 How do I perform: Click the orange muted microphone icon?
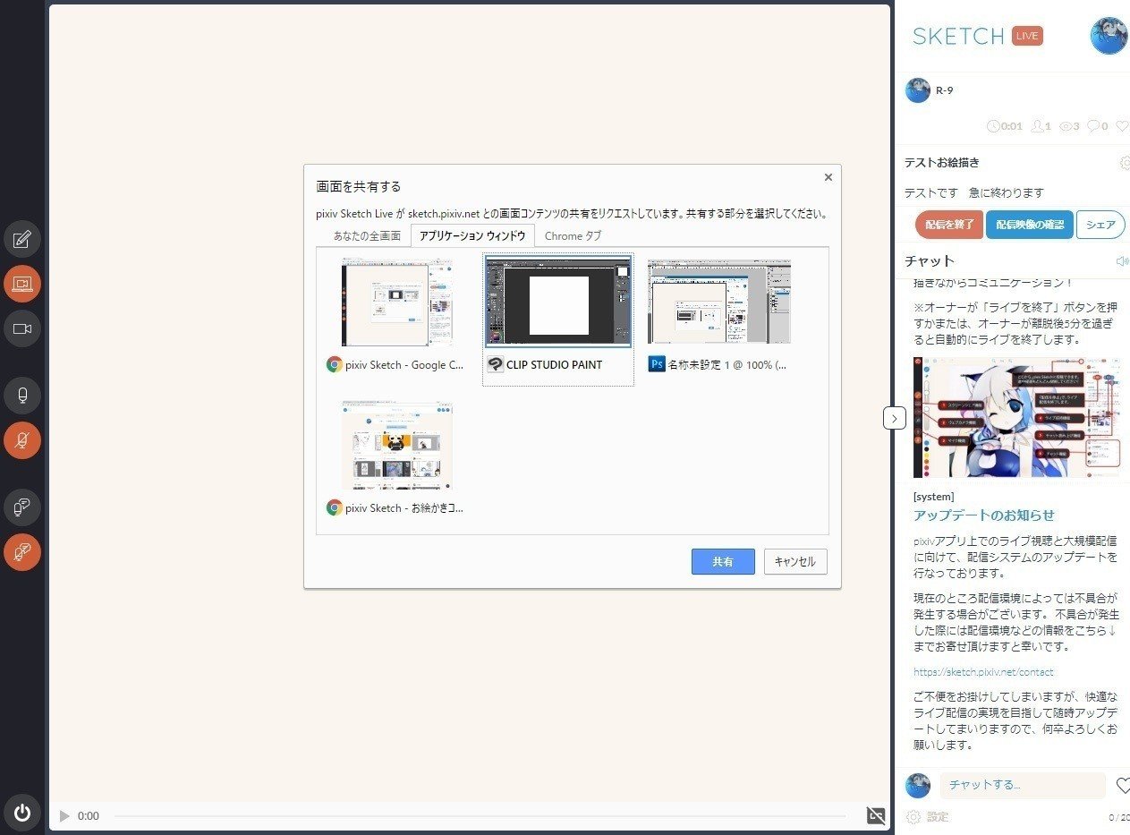22,440
